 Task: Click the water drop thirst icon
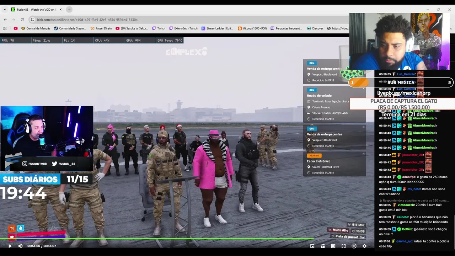tap(20, 228)
